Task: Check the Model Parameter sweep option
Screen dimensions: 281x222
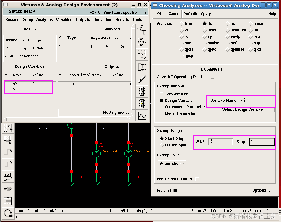Action: (161, 113)
